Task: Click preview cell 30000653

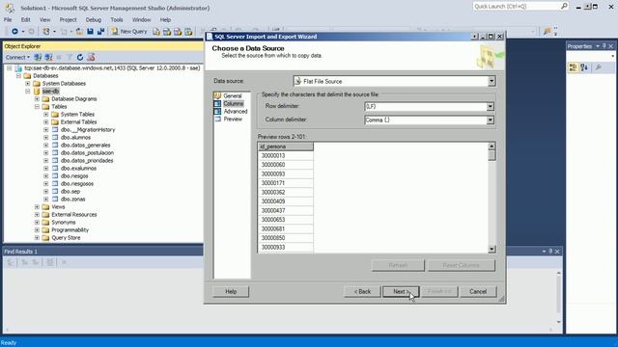Action: coord(286,220)
